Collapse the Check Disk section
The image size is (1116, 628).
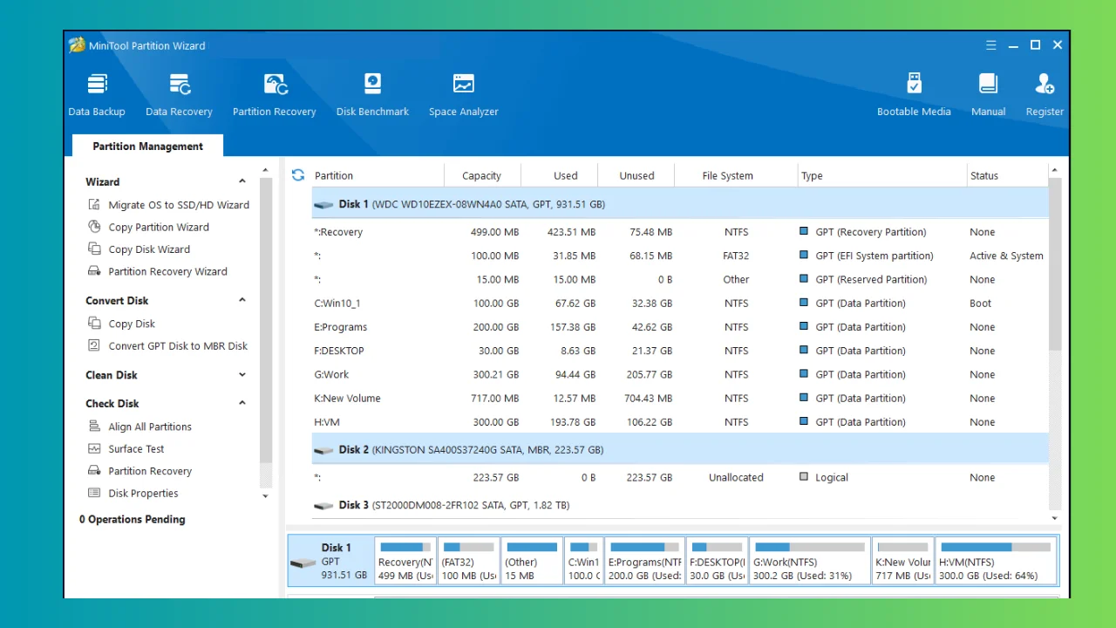click(242, 403)
